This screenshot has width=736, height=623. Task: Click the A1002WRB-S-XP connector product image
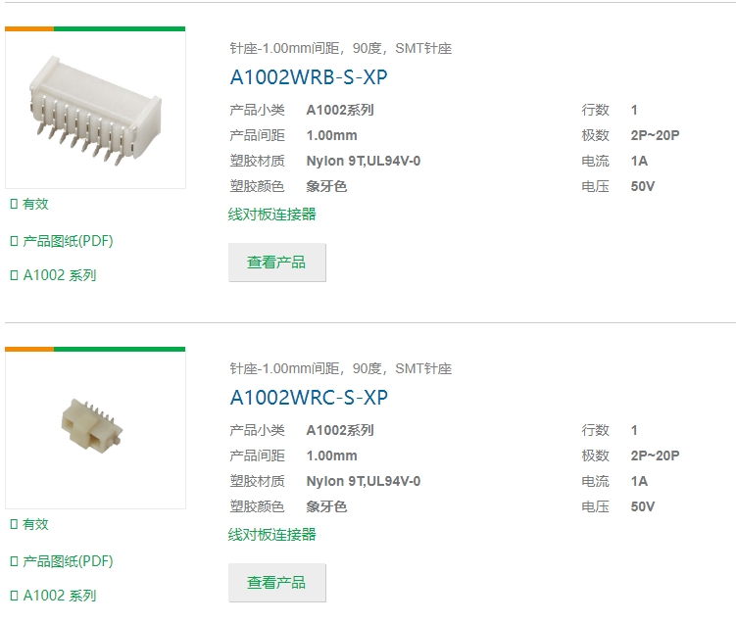point(95,110)
